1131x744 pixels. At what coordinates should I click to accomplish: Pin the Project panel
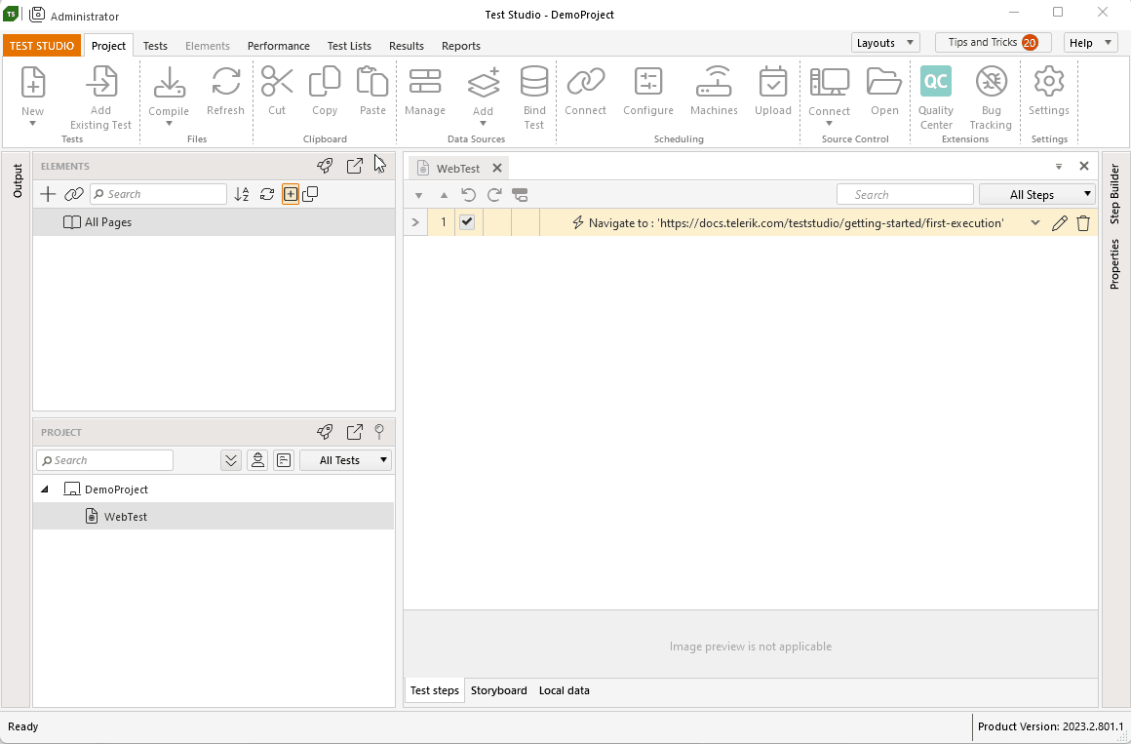coord(379,432)
